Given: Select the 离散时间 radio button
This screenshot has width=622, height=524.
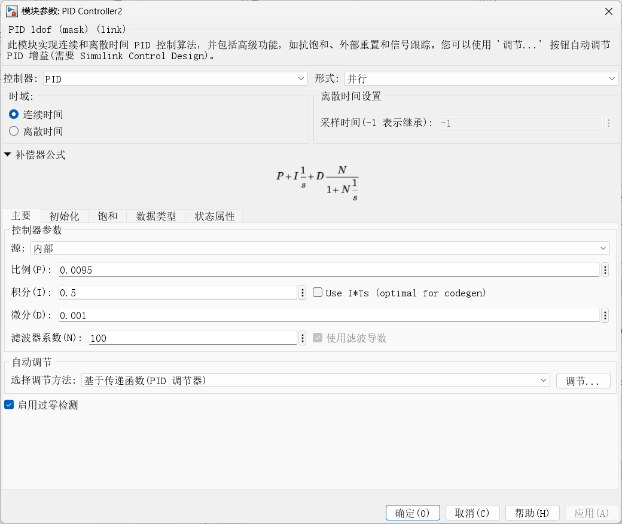Looking at the screenshot, I should 14,131.
